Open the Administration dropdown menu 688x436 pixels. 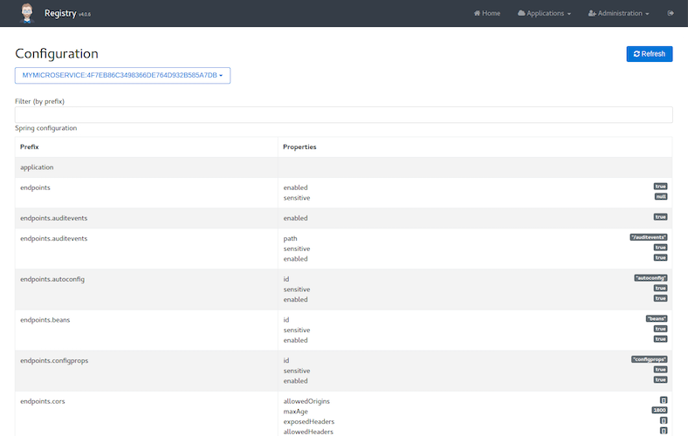[x=618, y=13]
